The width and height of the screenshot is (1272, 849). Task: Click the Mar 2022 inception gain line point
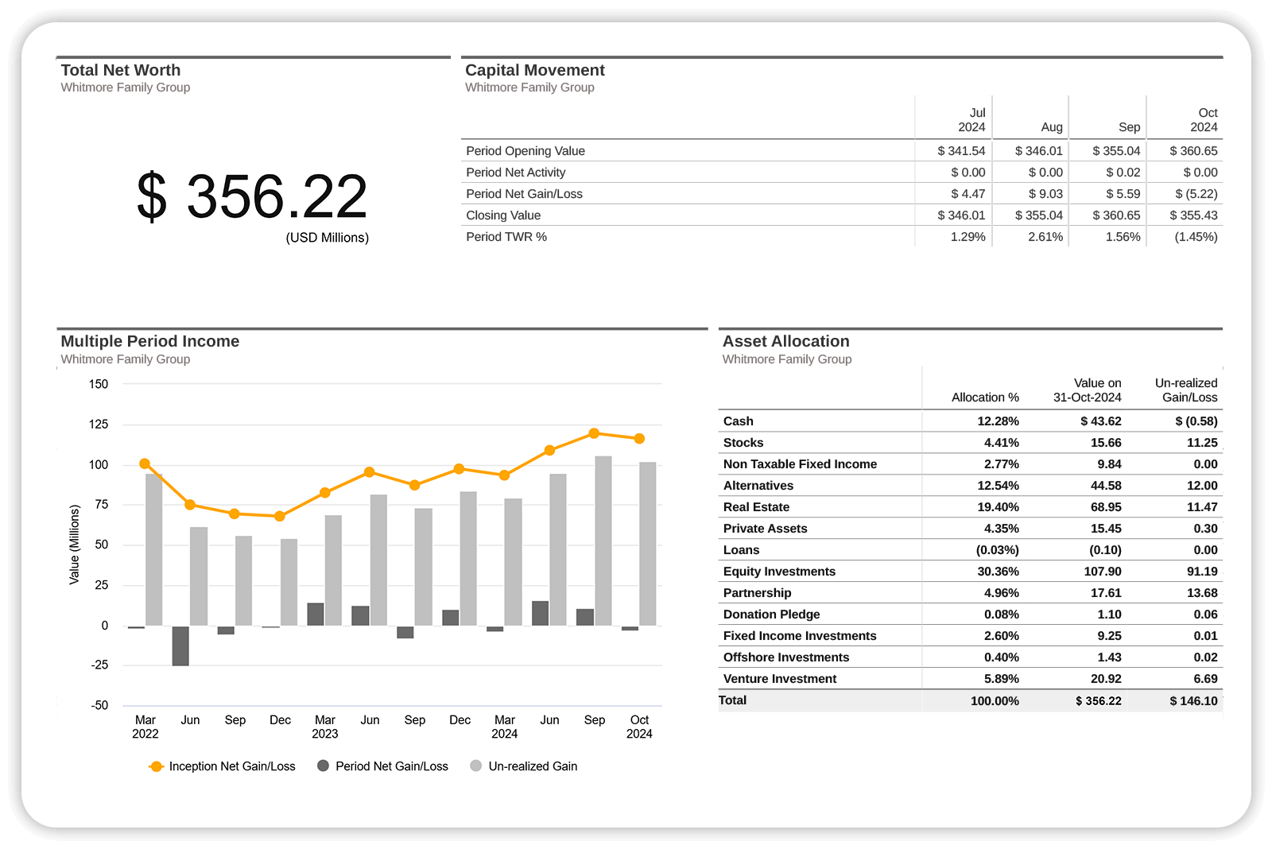pyautogui.click(x=145, y=463)
